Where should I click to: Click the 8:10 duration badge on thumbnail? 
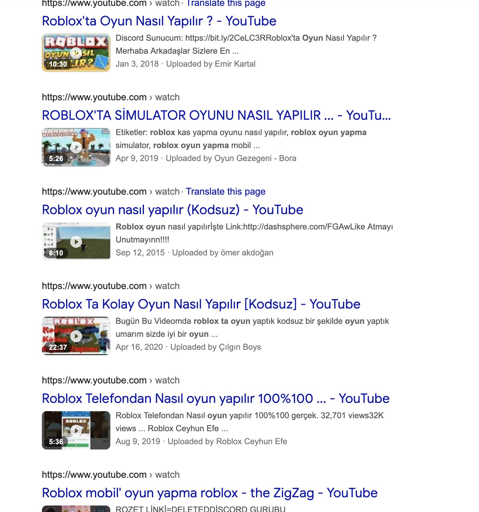point(56,253)
